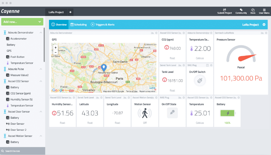Open the Community chat icon
This screenshot has width=271, height=155.
pyautogui.click(x=241, y=10)
